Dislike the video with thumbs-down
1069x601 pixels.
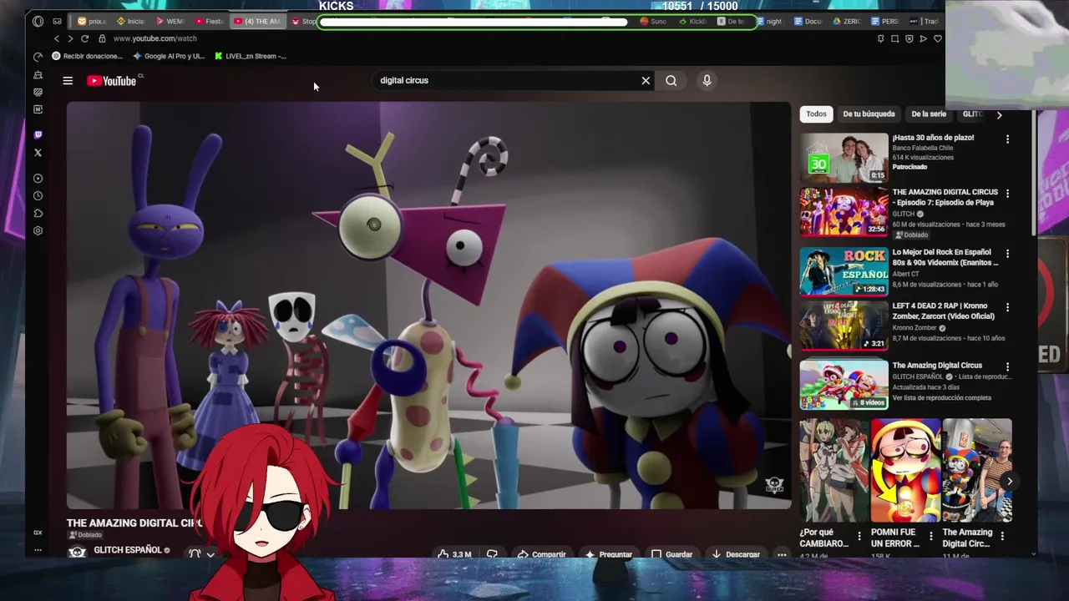pos(492,554)
